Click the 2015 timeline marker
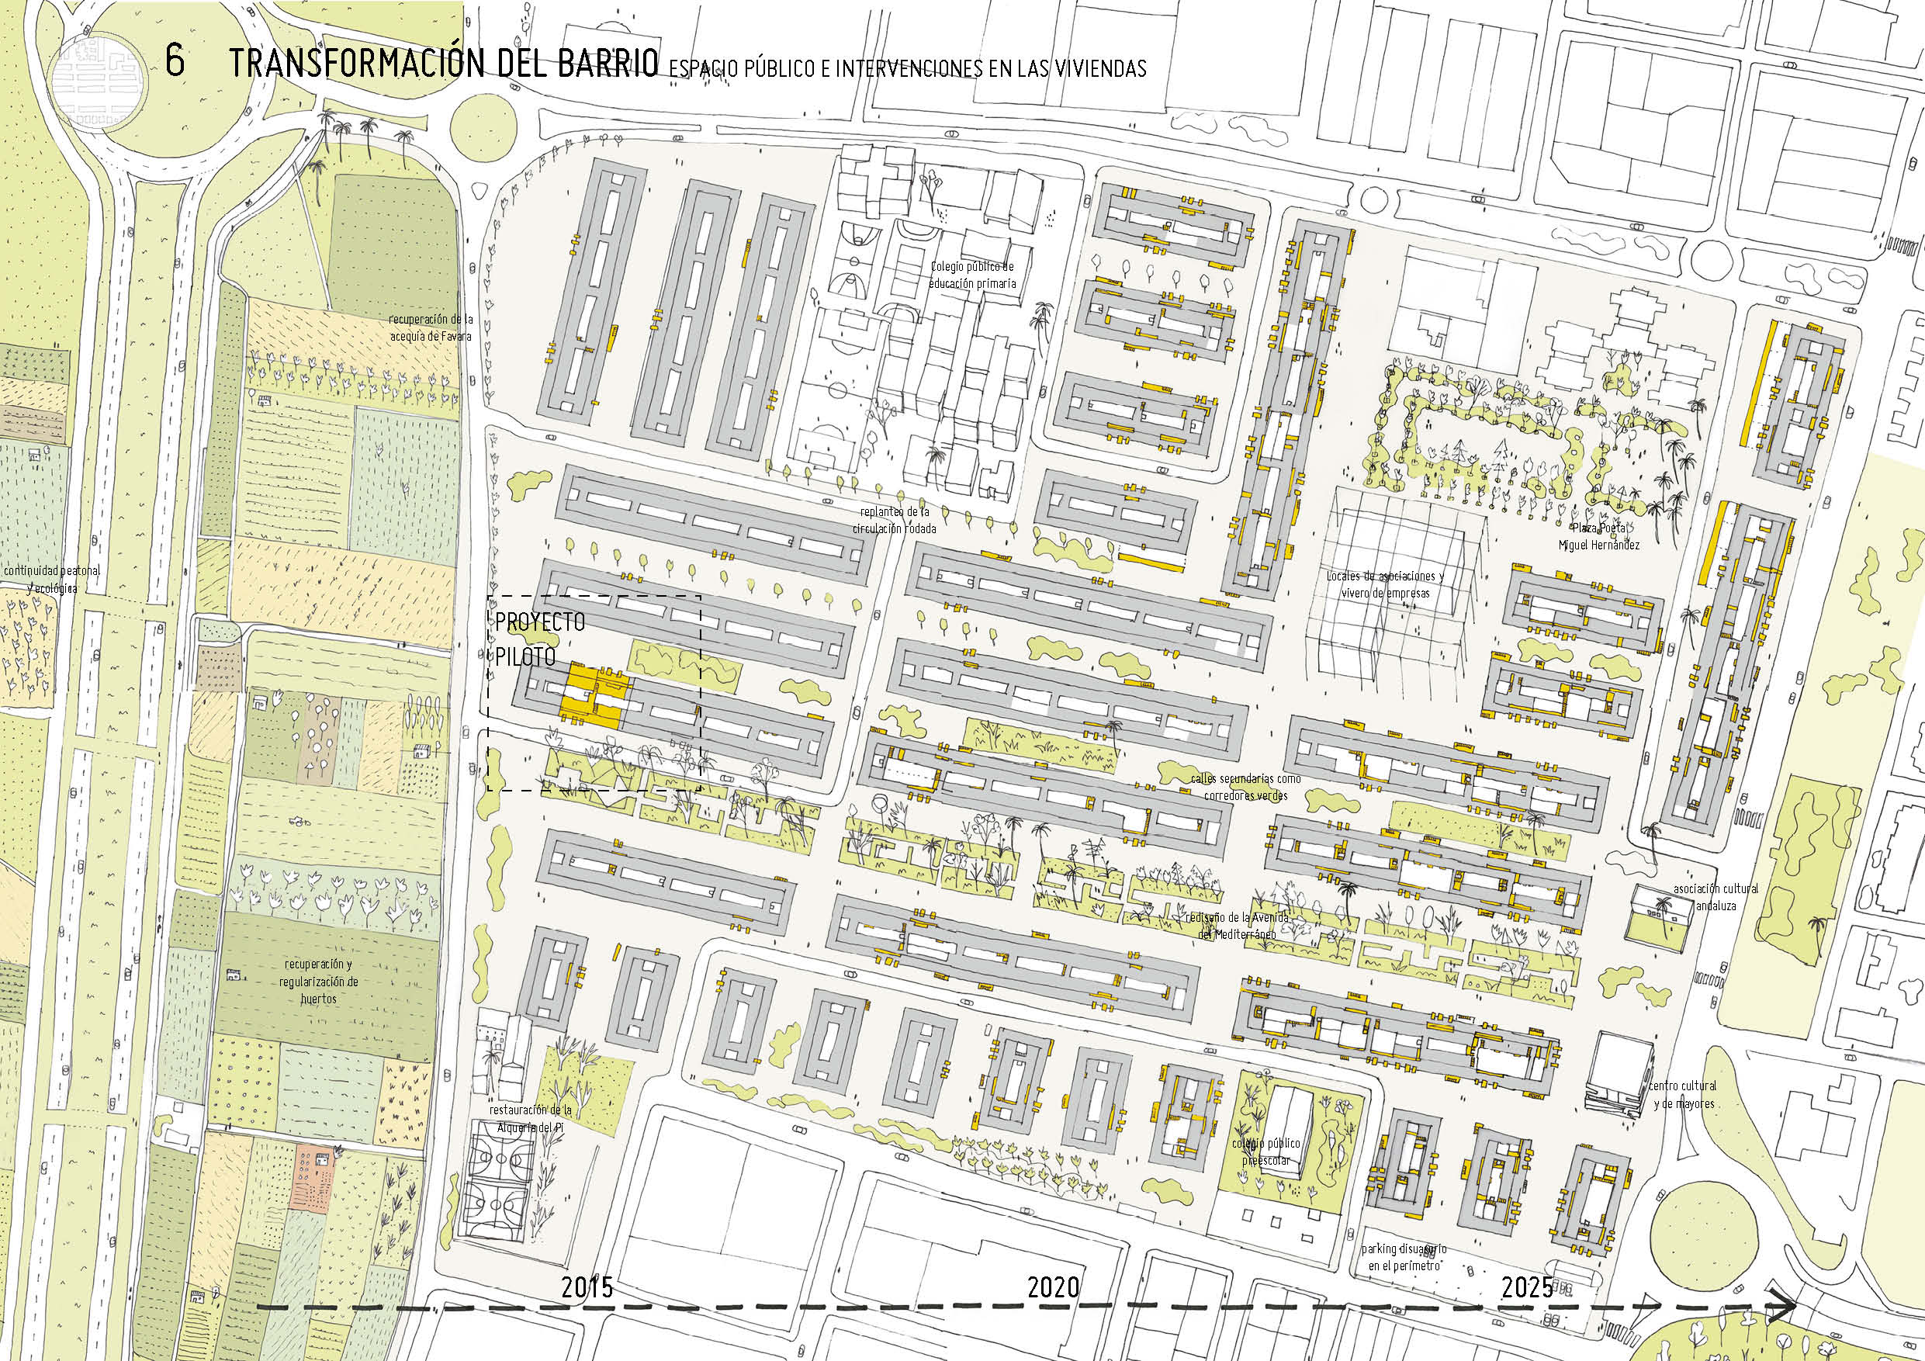This screenshot has height=1361, width=1925. [587, 1287]
